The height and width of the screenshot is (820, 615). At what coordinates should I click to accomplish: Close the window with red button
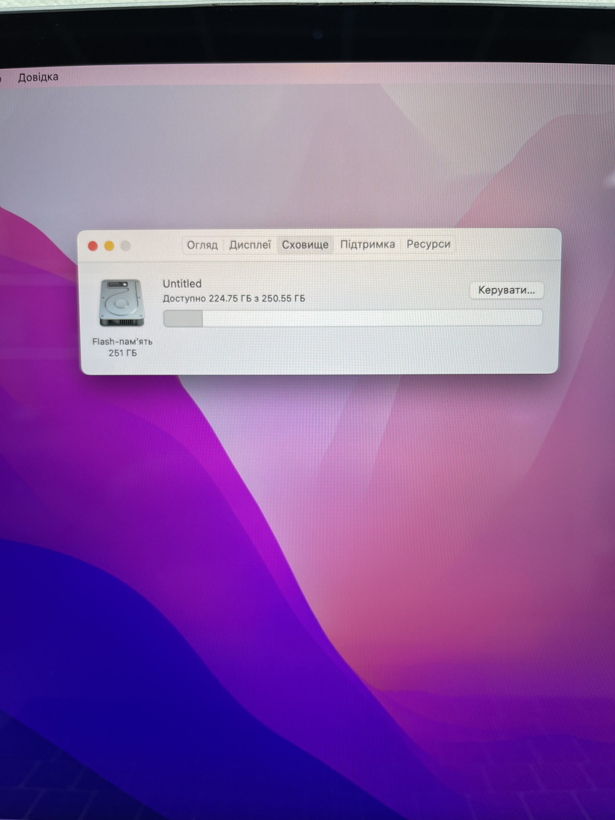click(x=93, y=246)
